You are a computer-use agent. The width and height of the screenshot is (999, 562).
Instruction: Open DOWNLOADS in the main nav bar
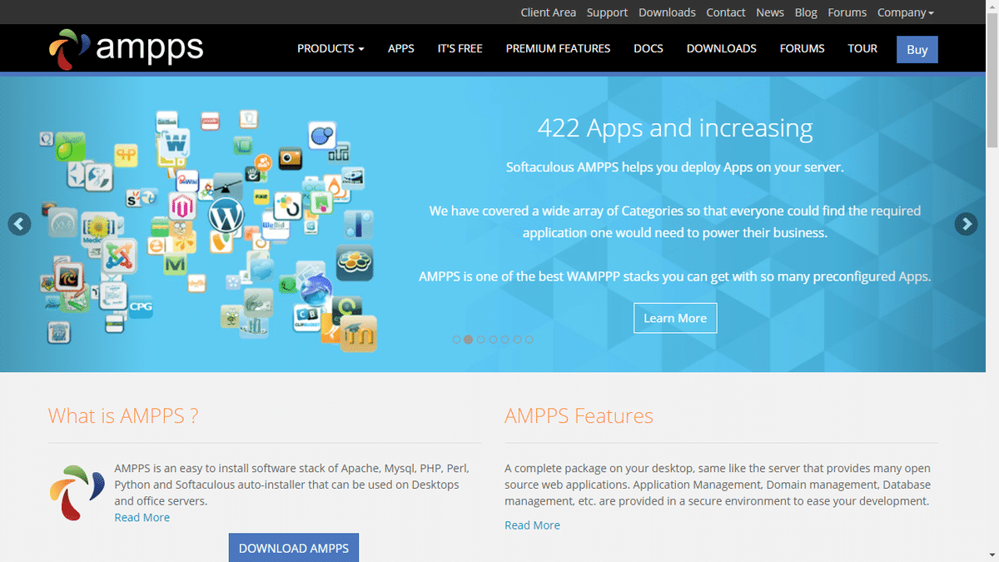pyautogui.click(x=721, y=48)
